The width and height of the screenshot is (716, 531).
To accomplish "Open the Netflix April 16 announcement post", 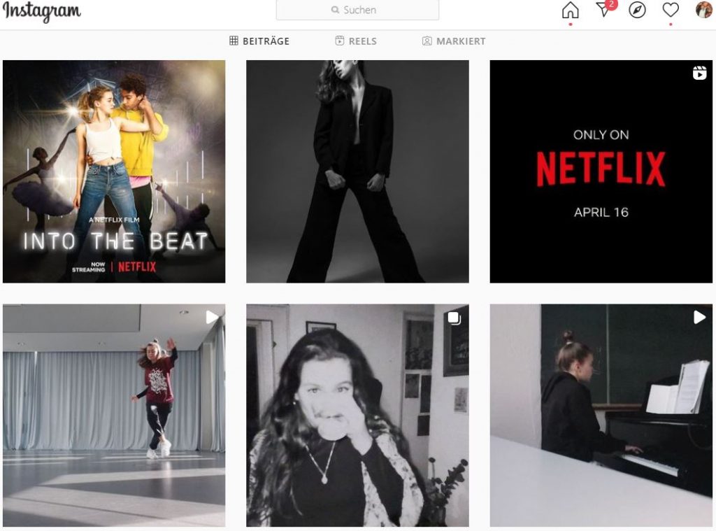I will 601,170.
